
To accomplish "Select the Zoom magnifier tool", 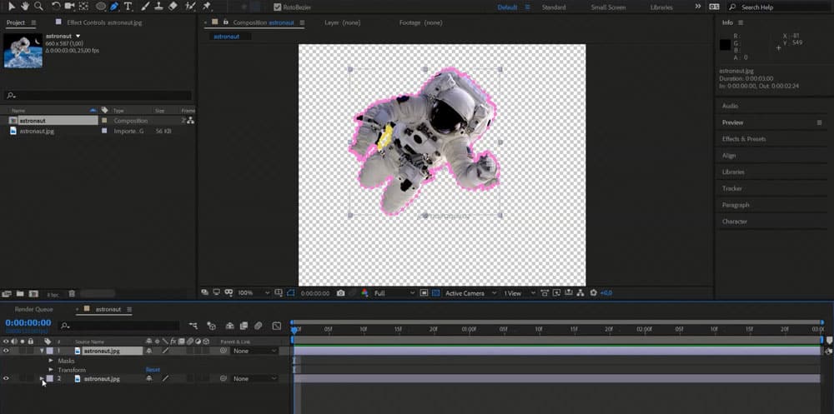I will tap(38, 7).
